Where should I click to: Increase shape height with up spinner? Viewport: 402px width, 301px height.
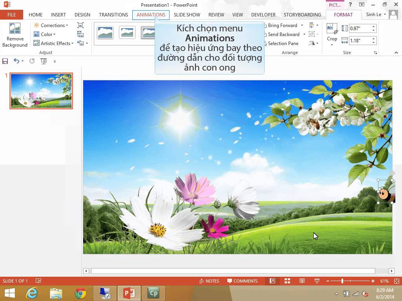374,27
